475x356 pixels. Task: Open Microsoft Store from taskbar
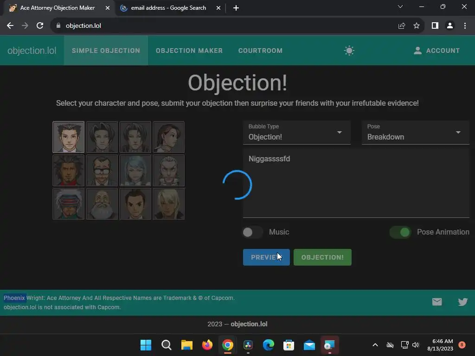tap(289, 345)
